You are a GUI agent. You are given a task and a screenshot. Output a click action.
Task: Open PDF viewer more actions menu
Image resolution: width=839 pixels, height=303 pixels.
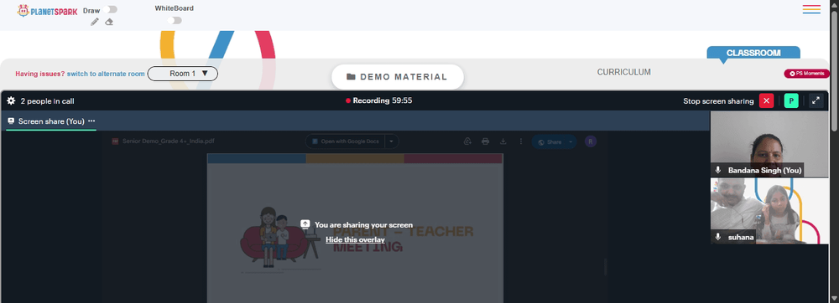pyautogui.click(x=521, y=141)
